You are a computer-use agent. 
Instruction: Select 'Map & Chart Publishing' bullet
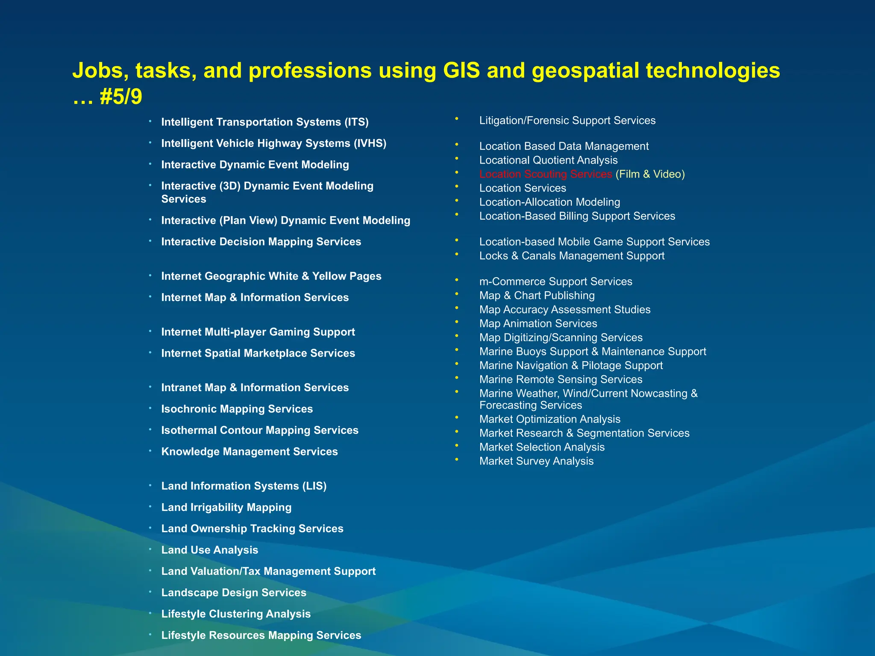tap(537, 296)
